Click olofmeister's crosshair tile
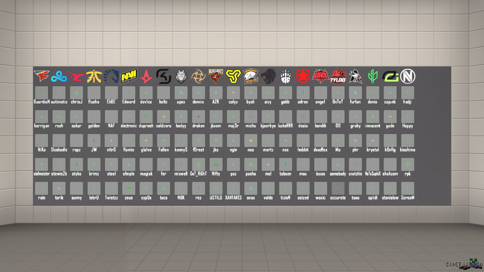Image resolution: width=484 pixels, height=272 pixels. 42,164
